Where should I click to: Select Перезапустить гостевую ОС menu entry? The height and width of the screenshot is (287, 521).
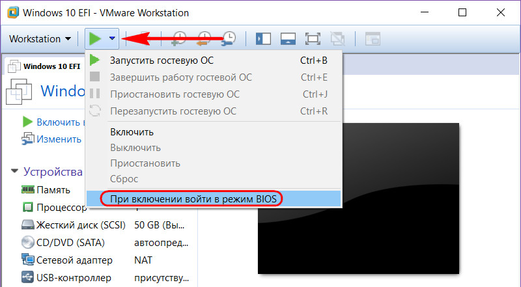[x=214, y=111]
